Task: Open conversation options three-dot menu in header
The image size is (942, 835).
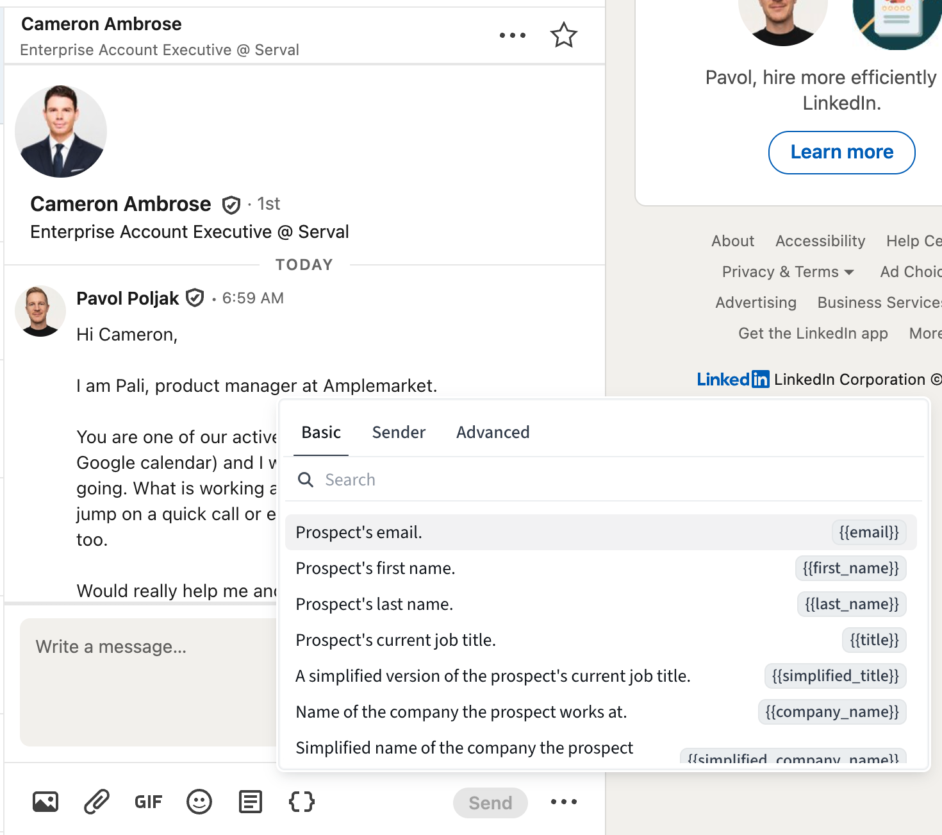Action: pos(513,35)
